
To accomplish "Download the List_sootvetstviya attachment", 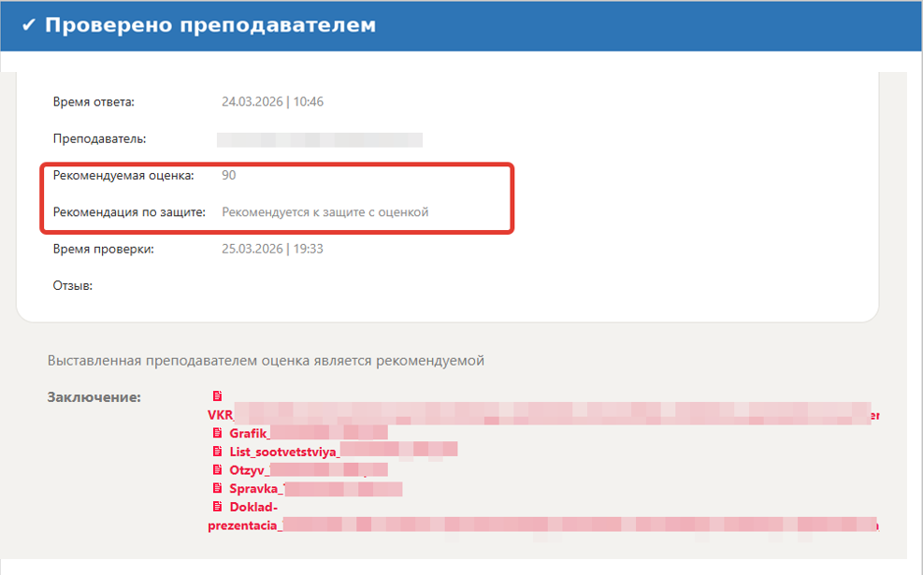I will tap(342, 452).
